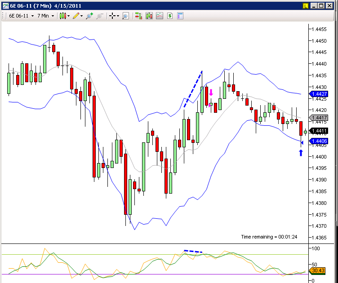
Task: Open the 7 Min interval selector
Action: coord(45,16)
